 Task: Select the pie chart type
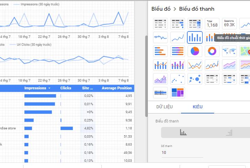[195, 51]
